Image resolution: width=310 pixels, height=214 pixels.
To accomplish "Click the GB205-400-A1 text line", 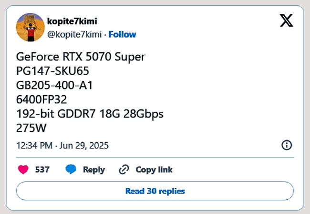I will (54, 85).
